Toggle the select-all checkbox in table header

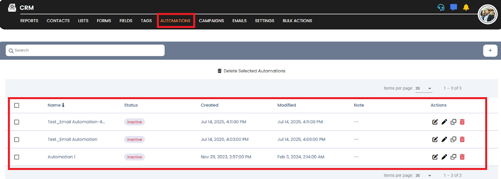pos(17,105)
